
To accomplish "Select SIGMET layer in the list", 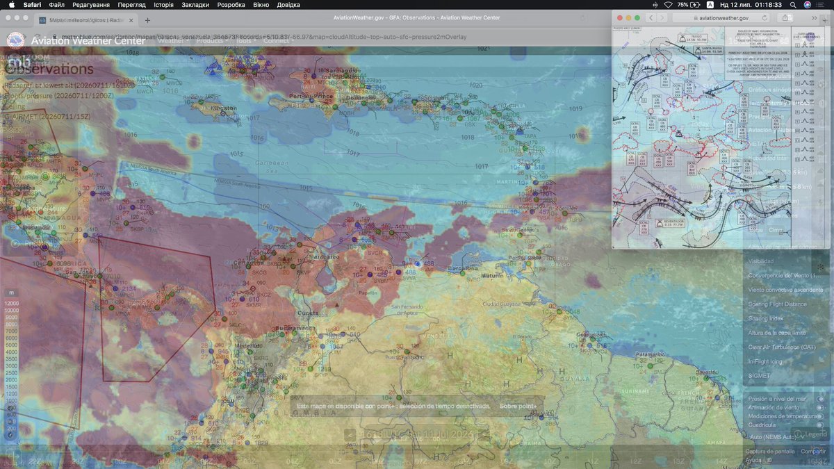I will (x=759, y=375).
